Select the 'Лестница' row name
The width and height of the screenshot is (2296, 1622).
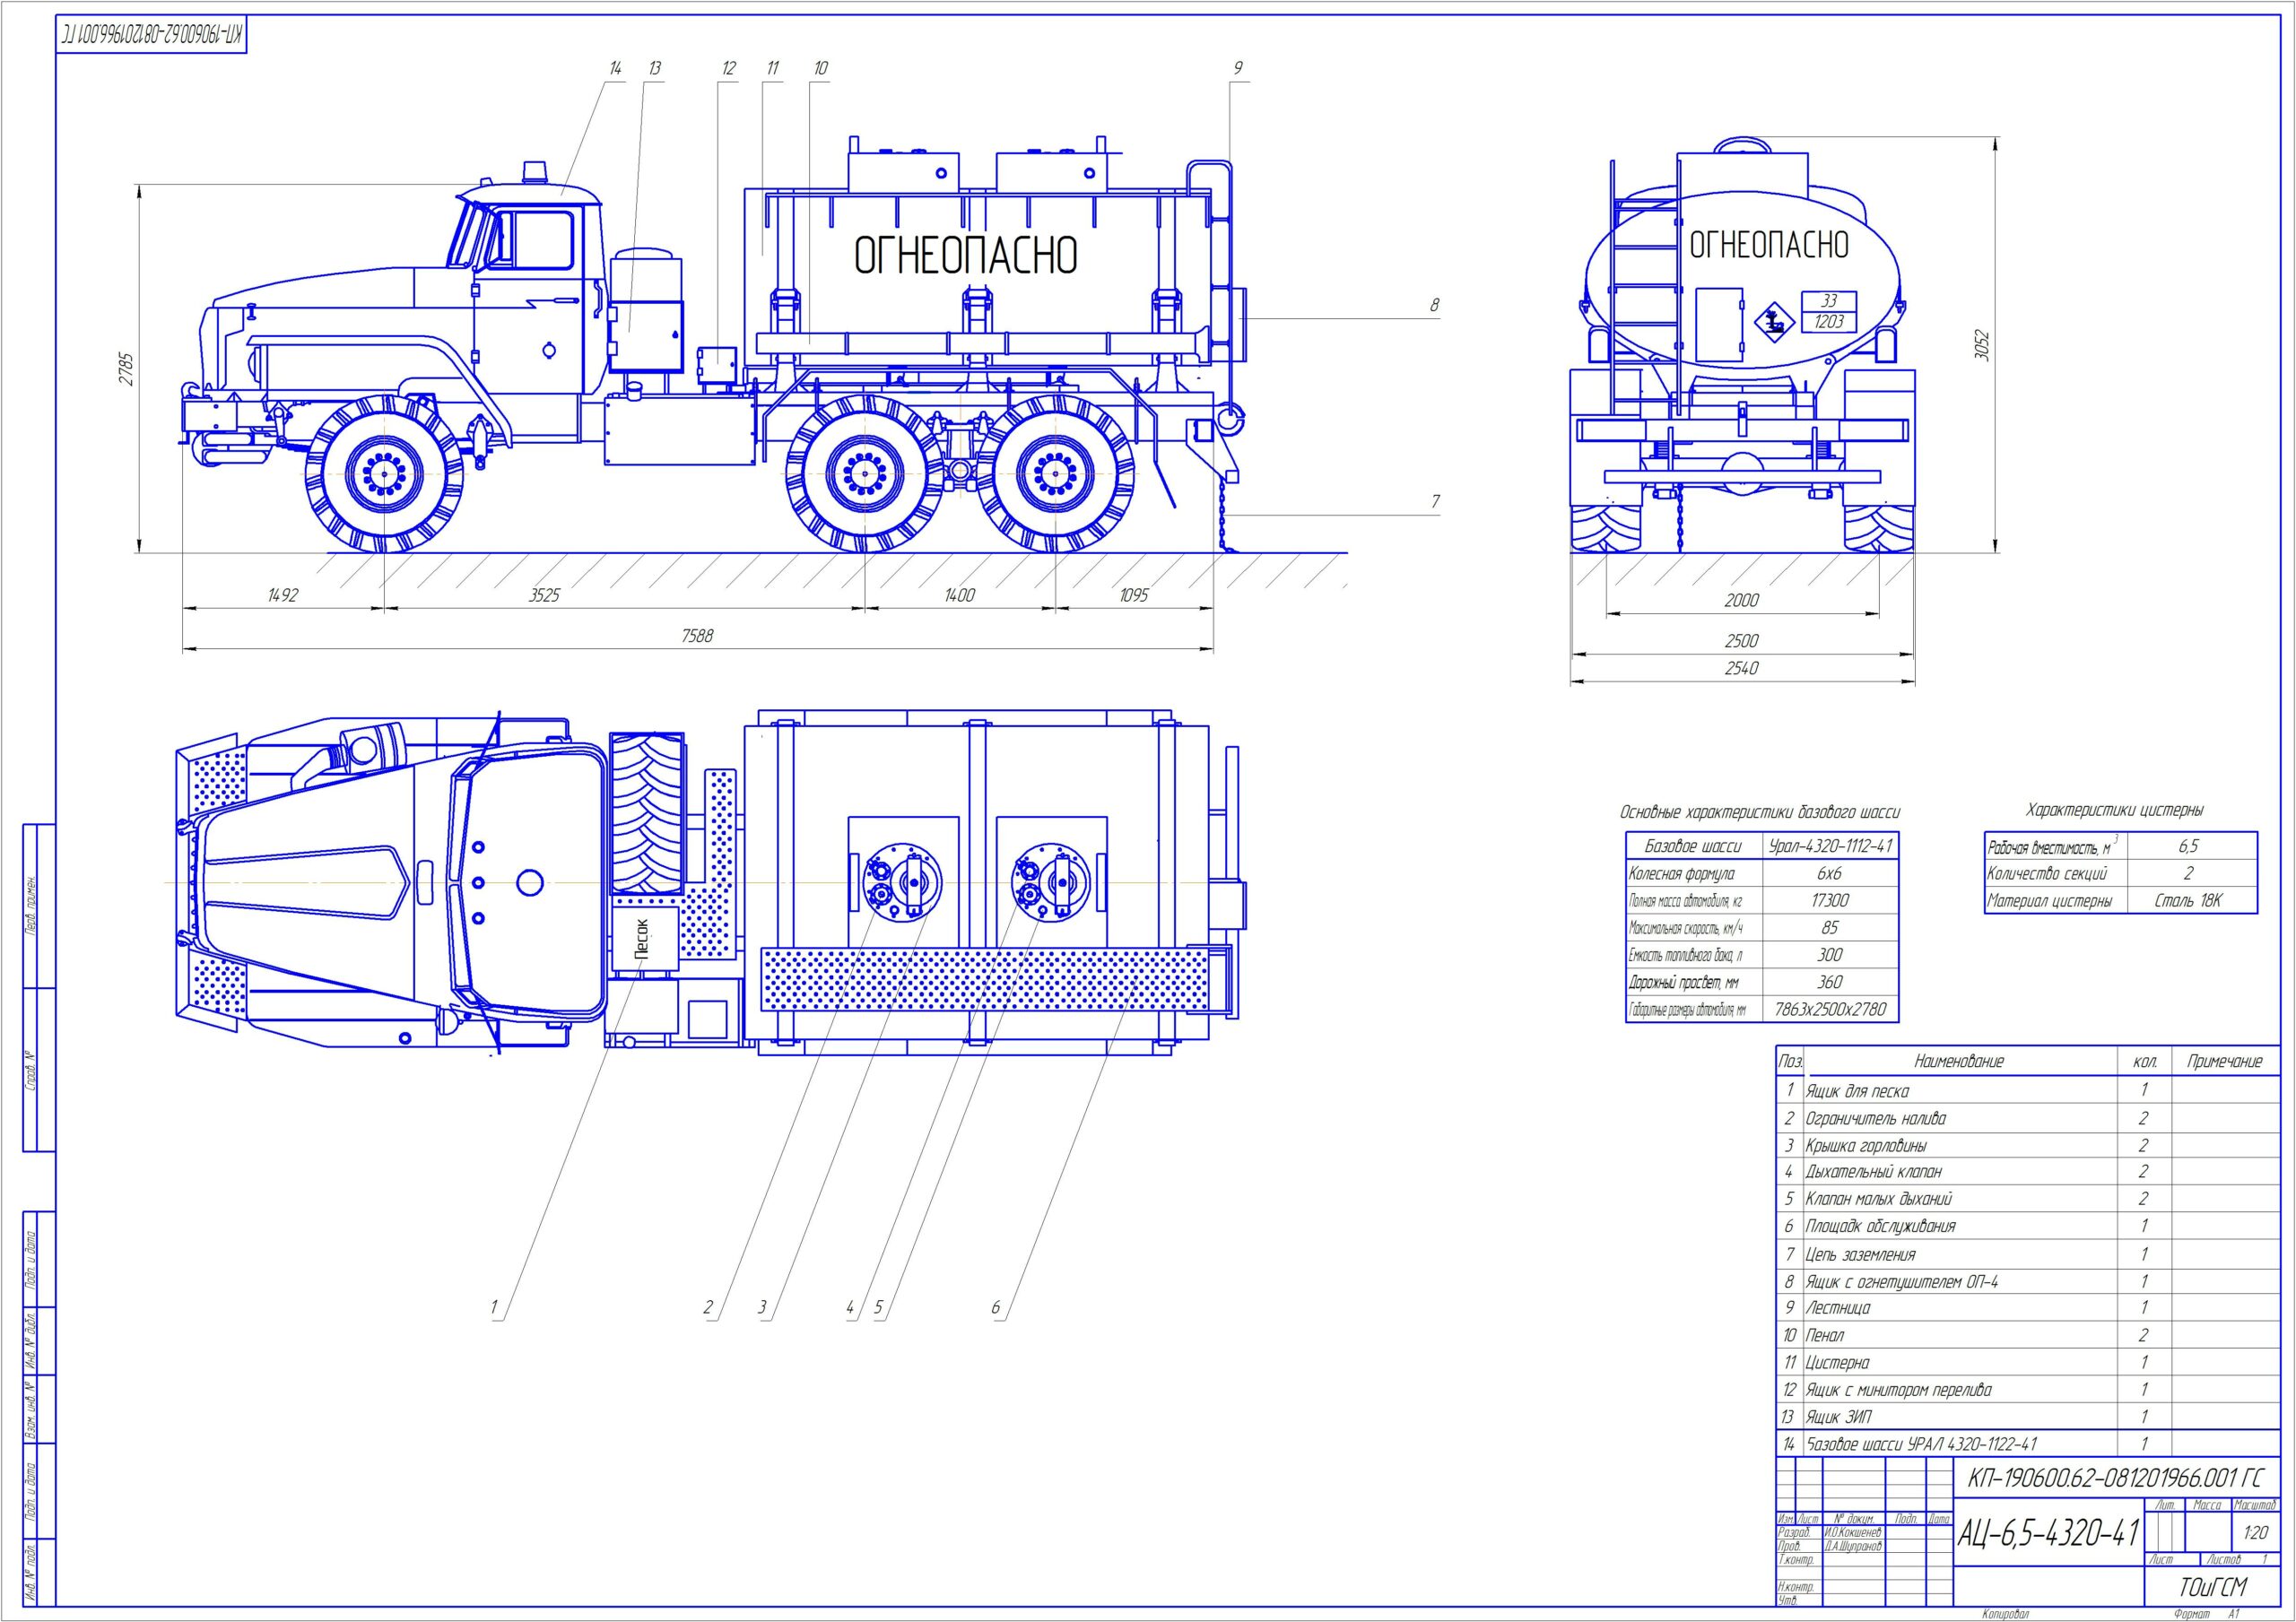(x=1838, y=1309)
